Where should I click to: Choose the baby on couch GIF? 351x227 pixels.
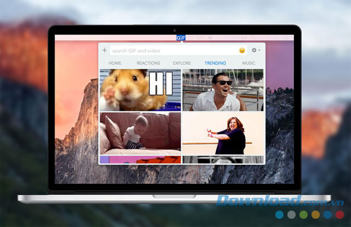point(140,133)
